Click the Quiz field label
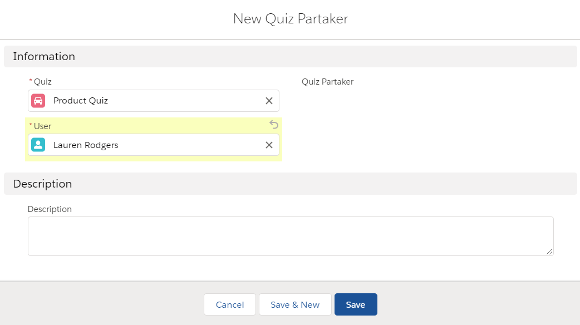 coord(43,81)
